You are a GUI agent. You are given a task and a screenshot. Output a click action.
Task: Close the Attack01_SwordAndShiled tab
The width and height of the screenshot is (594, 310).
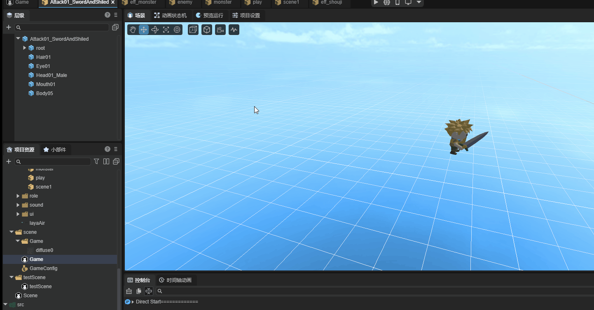tap(113, 2)
